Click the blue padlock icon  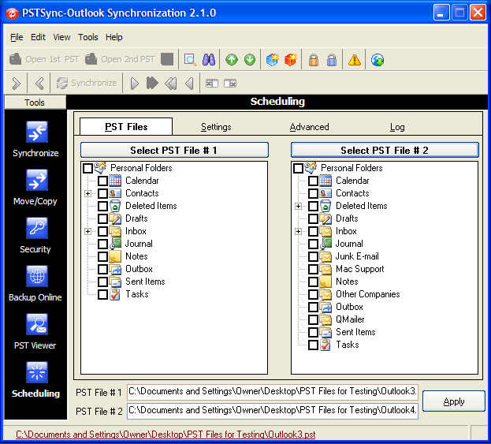pos(332,59)
